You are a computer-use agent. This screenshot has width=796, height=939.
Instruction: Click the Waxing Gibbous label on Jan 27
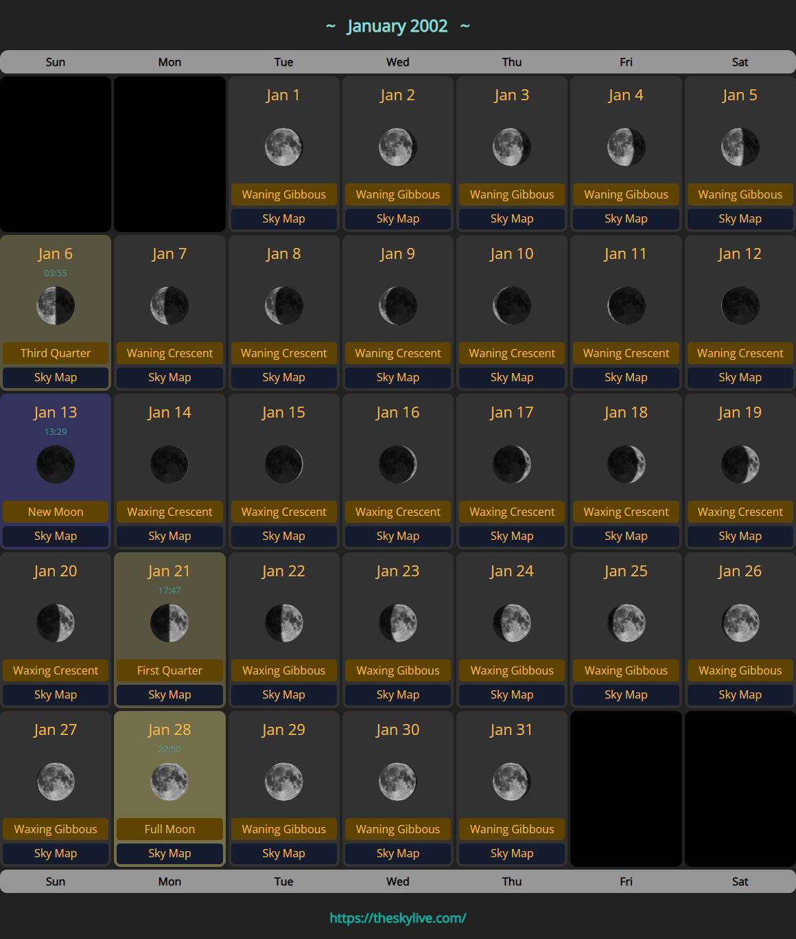point(56,829)
